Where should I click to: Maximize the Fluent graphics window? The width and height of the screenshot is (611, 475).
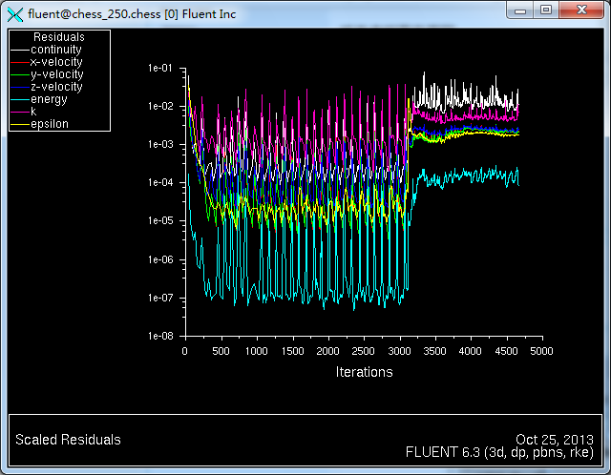(x=546, y=10)
